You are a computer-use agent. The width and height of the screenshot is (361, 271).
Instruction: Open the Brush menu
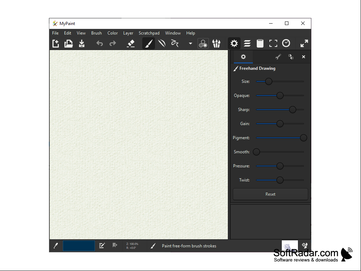[x=96, y=33]
